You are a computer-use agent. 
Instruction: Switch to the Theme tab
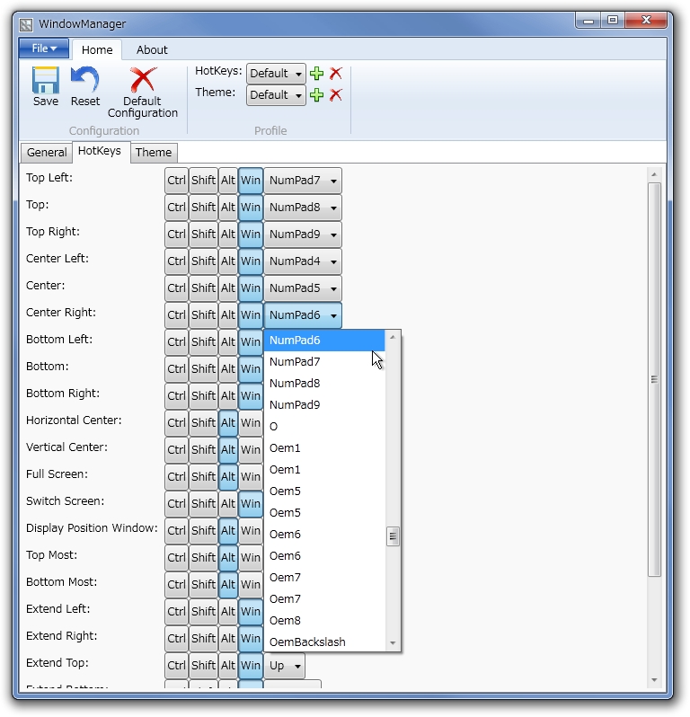154,152
